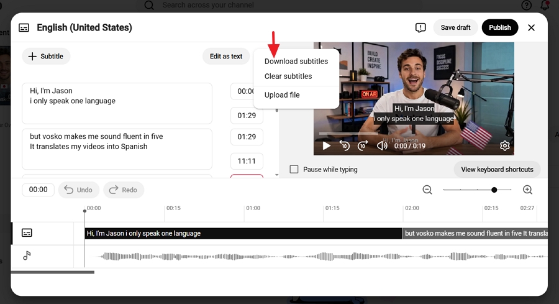Play the video preview
This screenshot has height=304, width=559.
tap(326, 146)
